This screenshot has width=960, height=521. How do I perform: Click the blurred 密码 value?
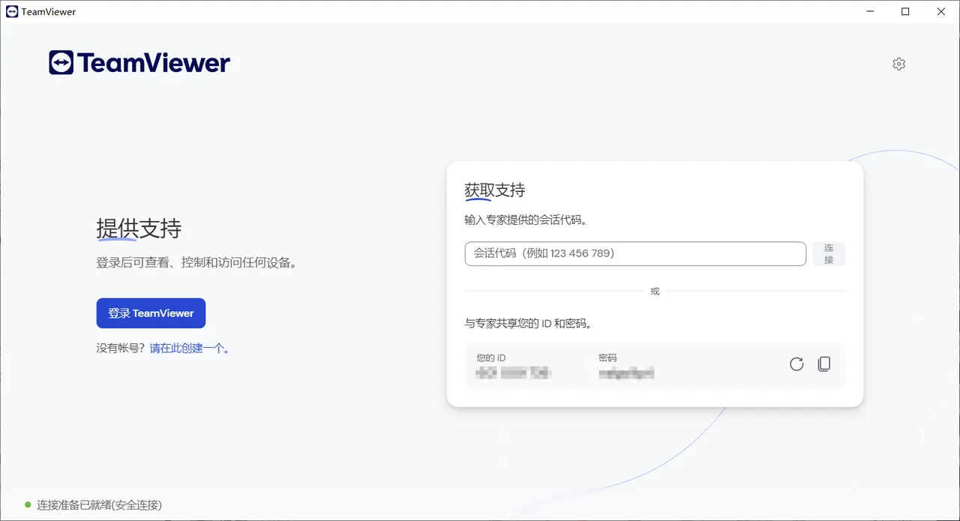point(626,373)
